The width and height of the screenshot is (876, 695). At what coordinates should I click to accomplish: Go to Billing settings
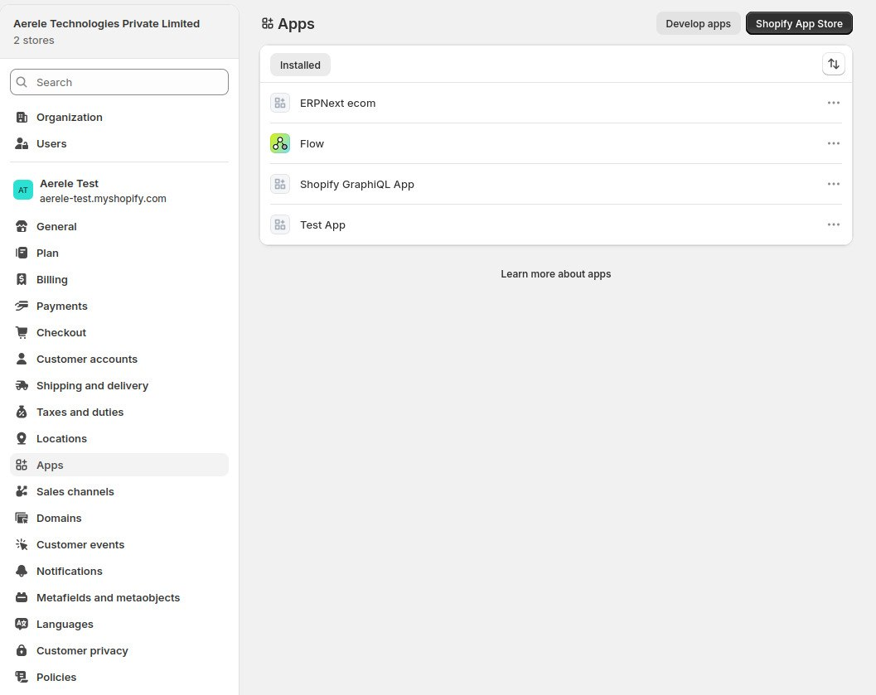coord(119,279)
